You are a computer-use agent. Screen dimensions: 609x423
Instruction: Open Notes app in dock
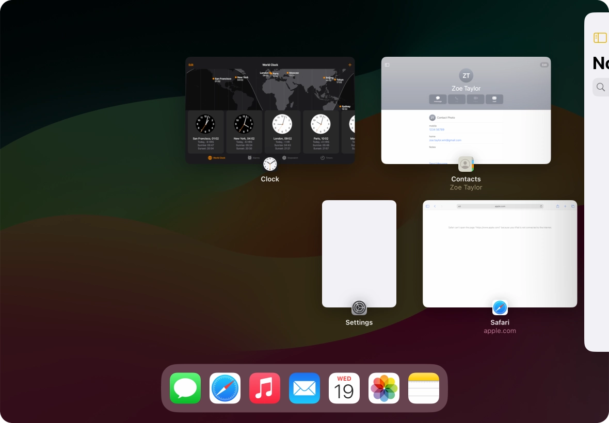(424, 388)
